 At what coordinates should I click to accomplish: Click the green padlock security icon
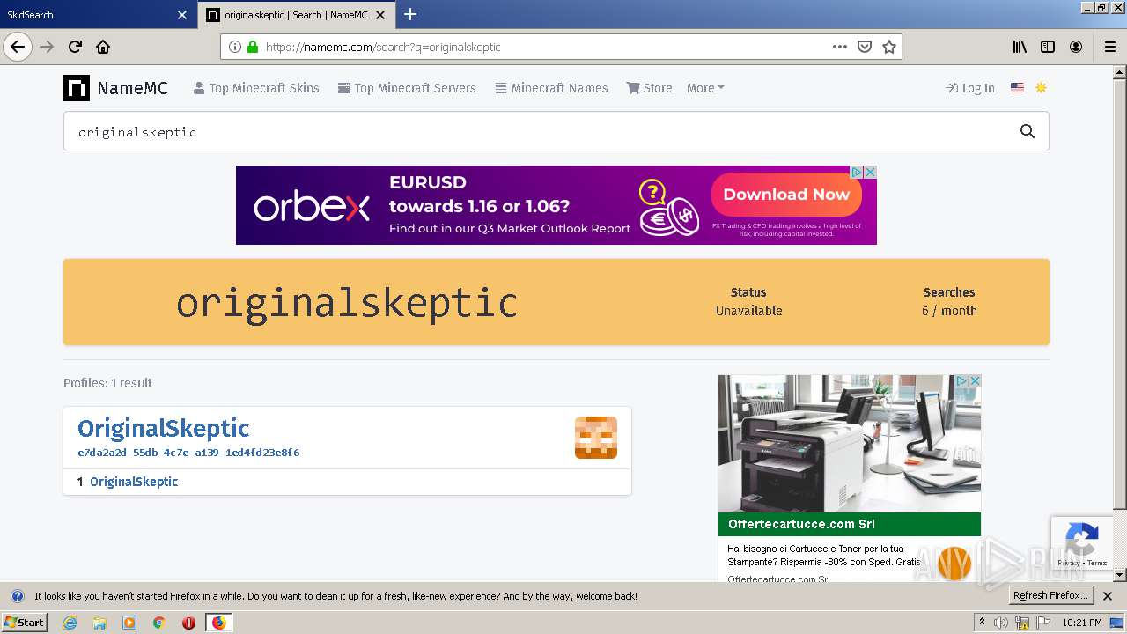pos(253,47)
